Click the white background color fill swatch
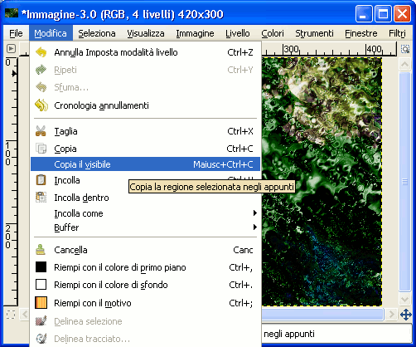416x347 pixels. (41, 285)
